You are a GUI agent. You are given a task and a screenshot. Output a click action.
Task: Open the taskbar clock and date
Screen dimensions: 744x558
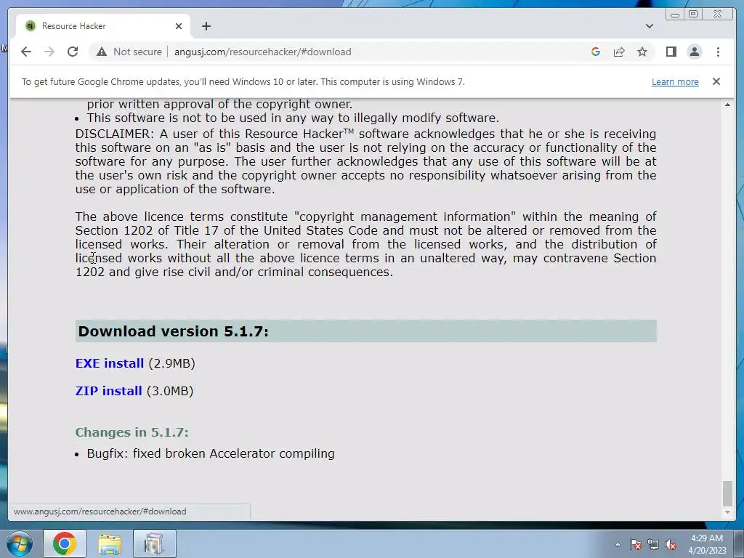point(707,544)
